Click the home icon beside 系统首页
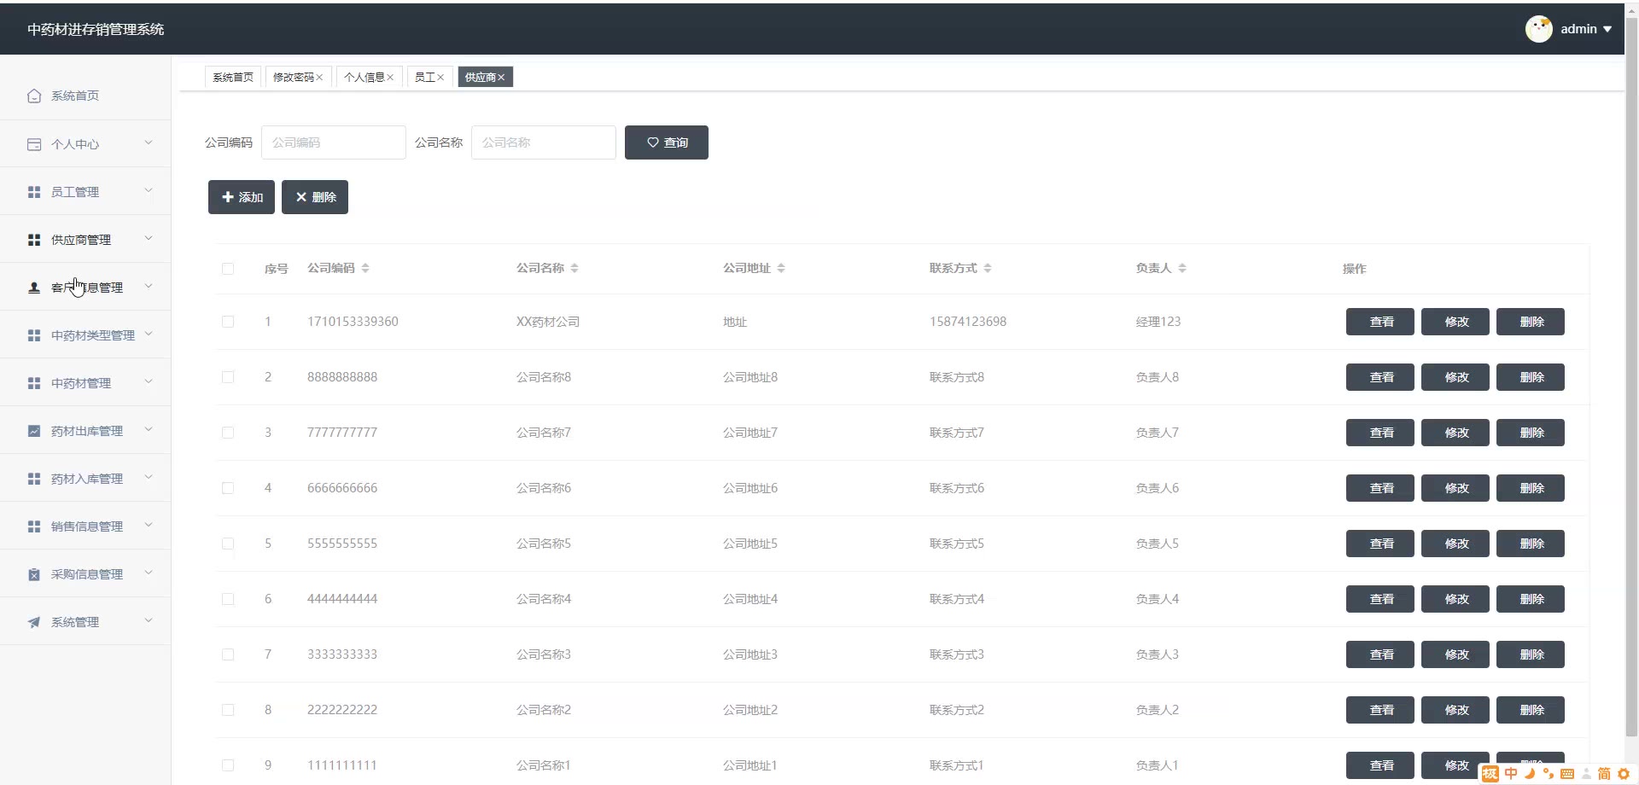Viewport: 1639px width, 785px height. tap(34, 96)
